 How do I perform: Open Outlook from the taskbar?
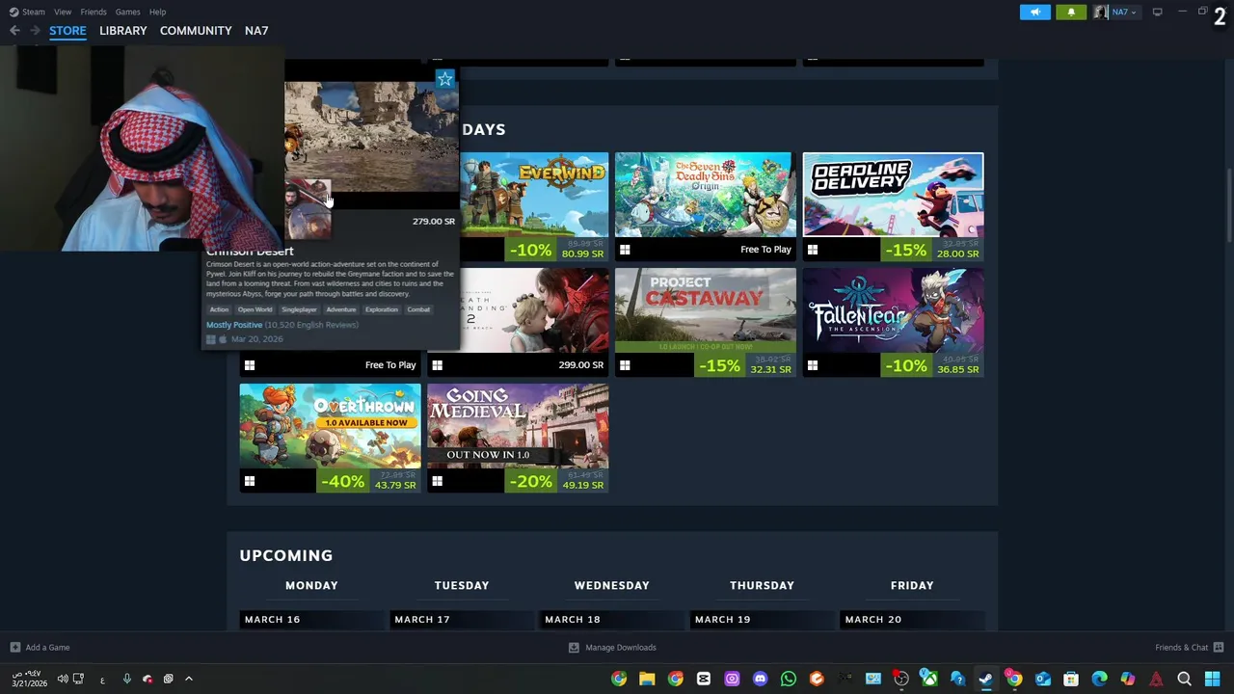[x=1042, y=680]
